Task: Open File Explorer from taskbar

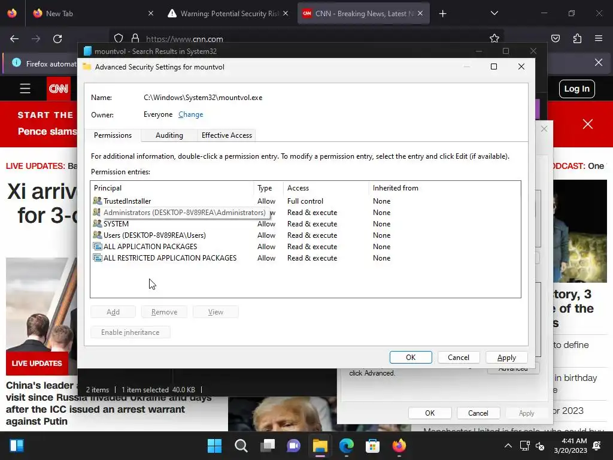Action: [x=320, y=446]
